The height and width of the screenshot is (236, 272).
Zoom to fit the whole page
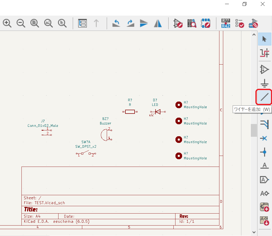pyautogui.click(x=34, y=23)
